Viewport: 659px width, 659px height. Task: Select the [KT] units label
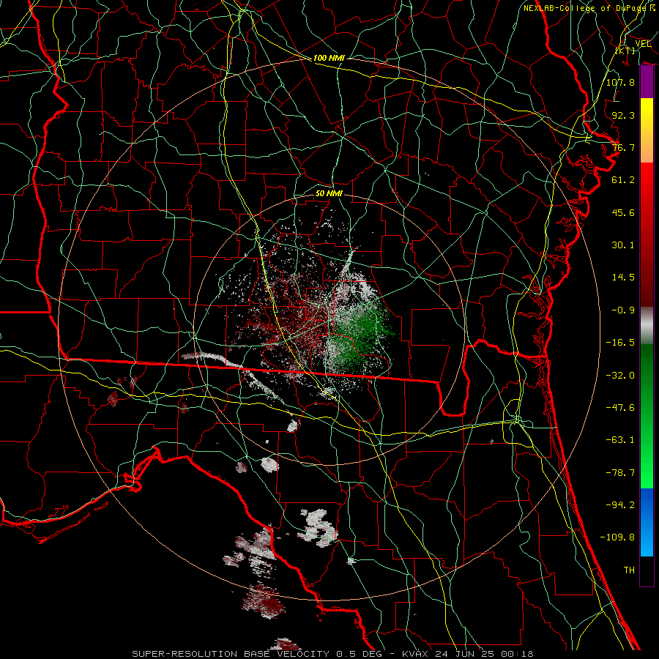tap(625, 51)
